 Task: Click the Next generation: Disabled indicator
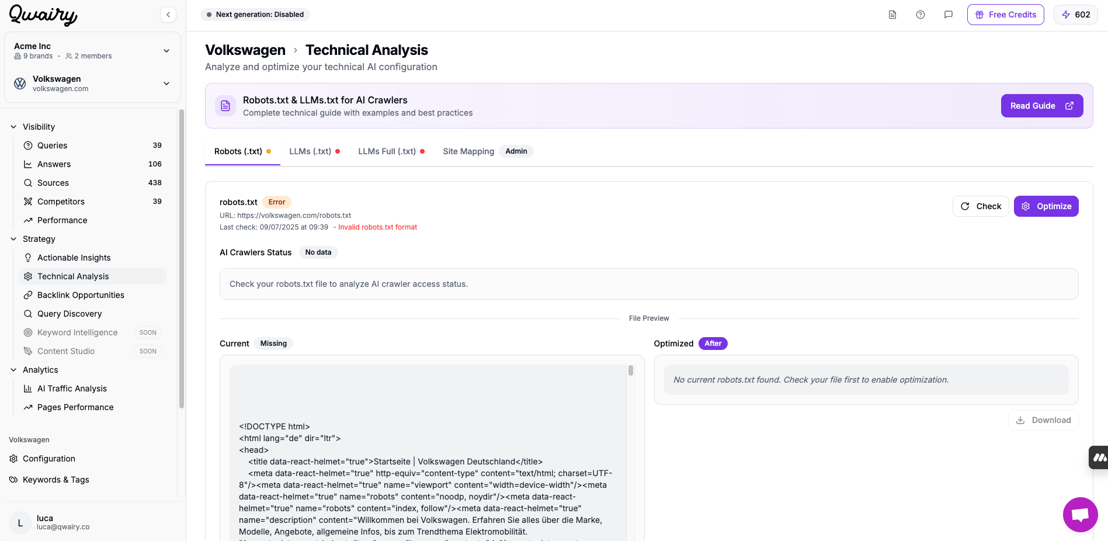tap(255, 15)
